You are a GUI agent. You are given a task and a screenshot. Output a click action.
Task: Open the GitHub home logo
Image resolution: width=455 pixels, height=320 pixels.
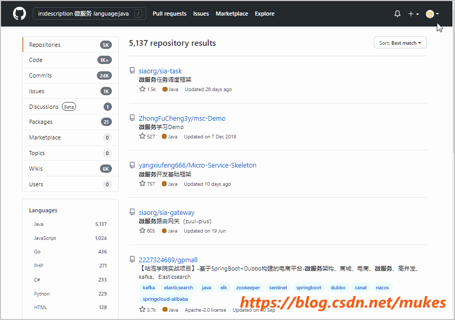click(x=19, y=14)
